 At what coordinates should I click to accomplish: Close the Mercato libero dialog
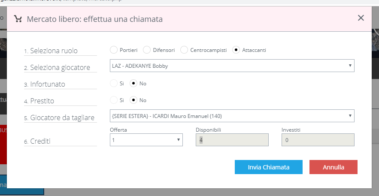click(361, 18)
